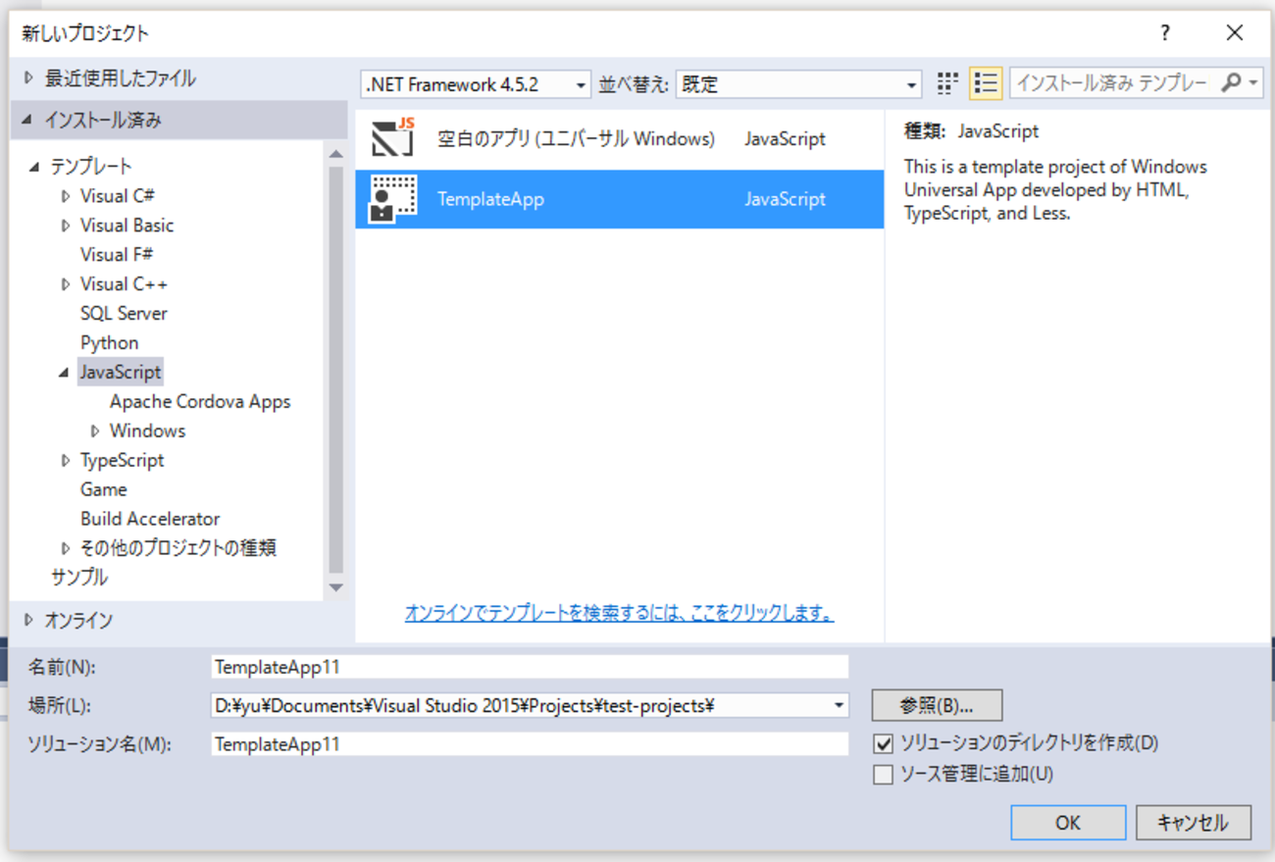
Task: Expand the 最近使用したファイル section
Action: [28, 78]
